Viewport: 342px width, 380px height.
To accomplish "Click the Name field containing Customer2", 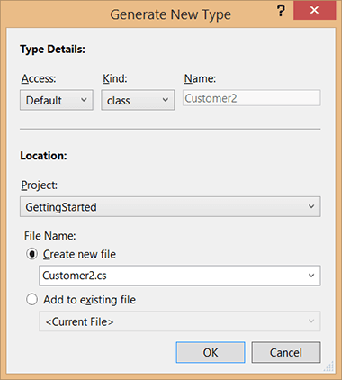I will pyautogui.click(x=252, y=98).
